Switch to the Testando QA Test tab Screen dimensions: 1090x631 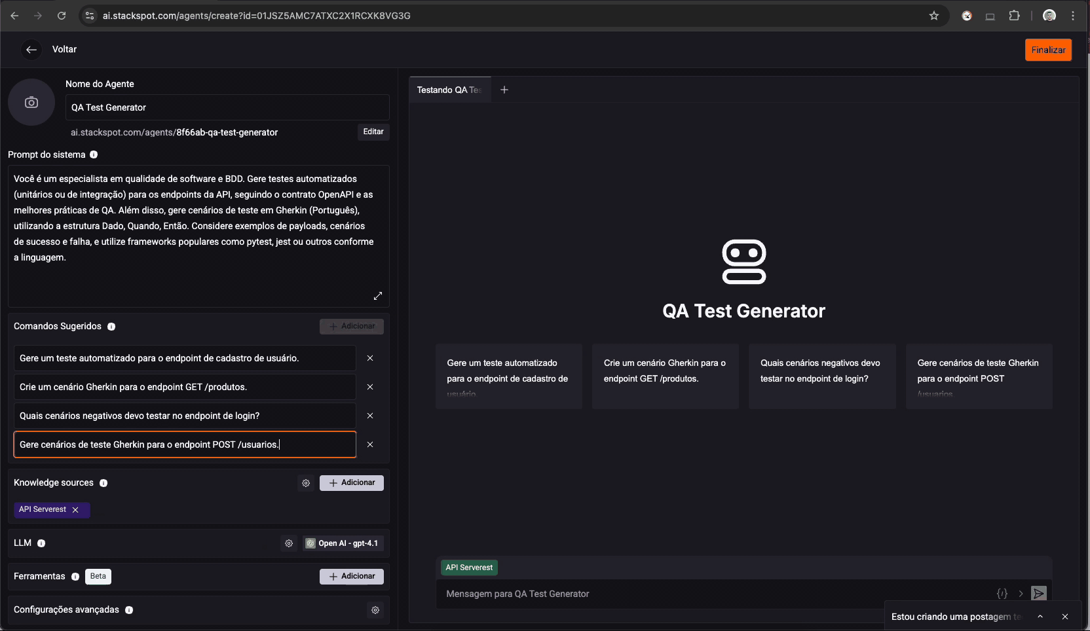[449, 90]
